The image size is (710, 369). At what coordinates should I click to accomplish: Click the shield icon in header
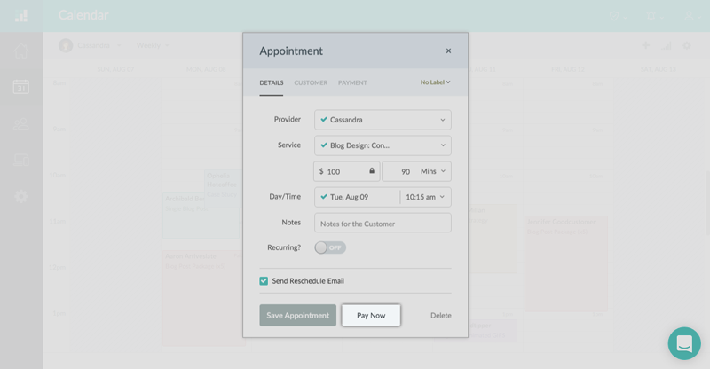[x=616, y=16]
